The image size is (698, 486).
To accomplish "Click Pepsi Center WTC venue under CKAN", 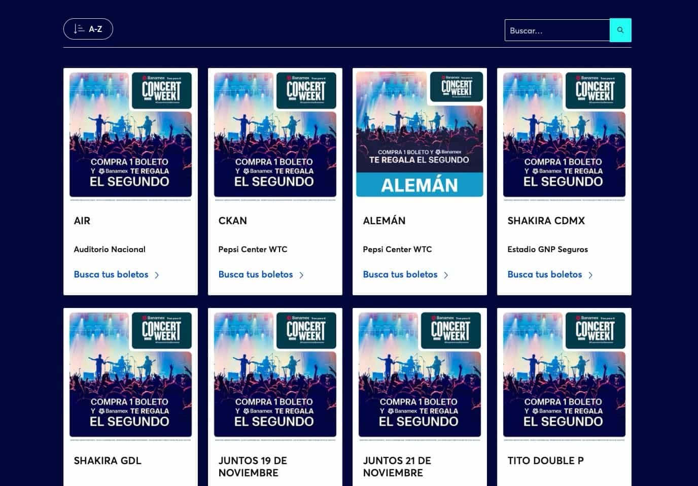I will tap(253, 249).
